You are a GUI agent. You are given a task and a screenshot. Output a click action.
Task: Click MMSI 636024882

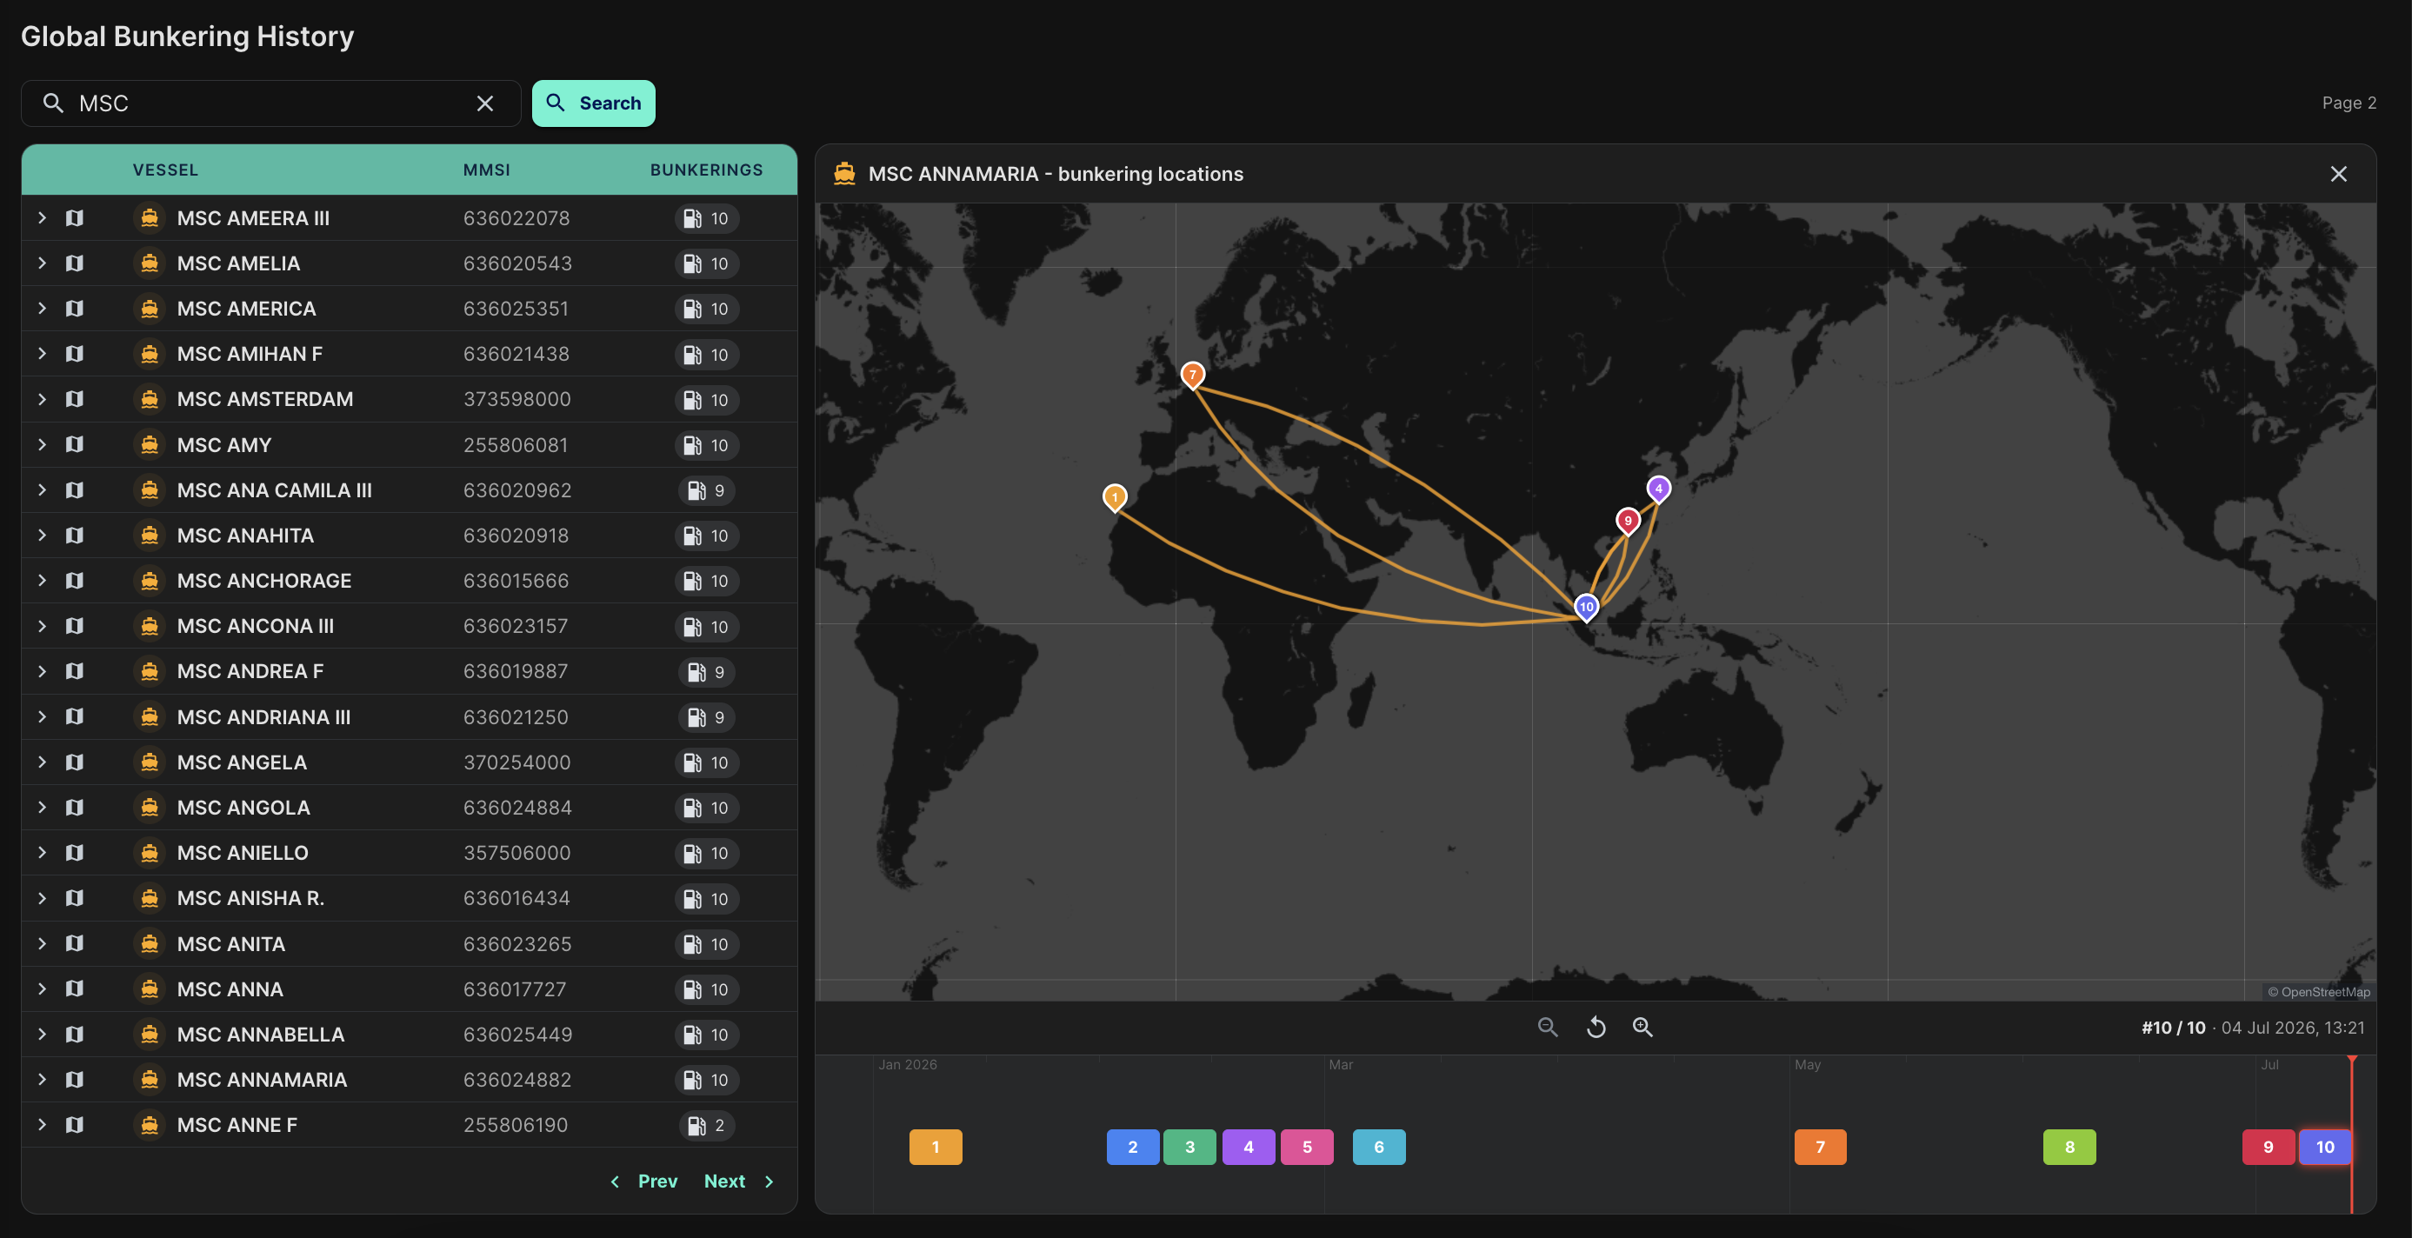pyautogui.click(x=518, y=1080)
